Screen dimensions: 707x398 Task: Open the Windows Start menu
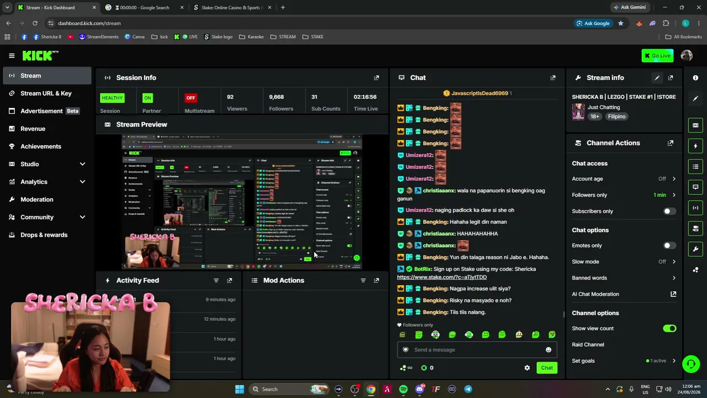[x=240, y=389]
